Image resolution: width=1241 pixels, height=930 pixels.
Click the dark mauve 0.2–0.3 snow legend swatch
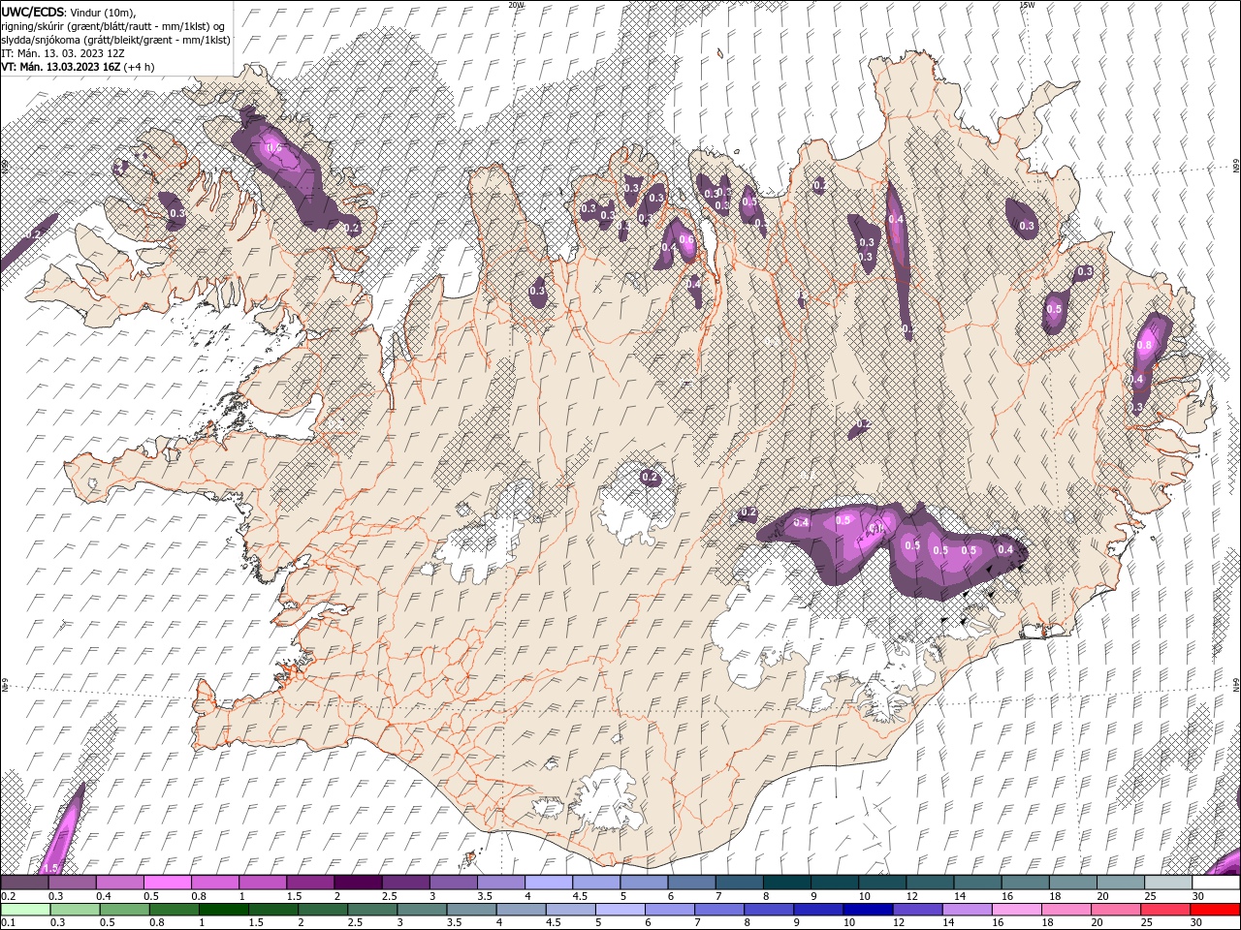tap(24, 883)
